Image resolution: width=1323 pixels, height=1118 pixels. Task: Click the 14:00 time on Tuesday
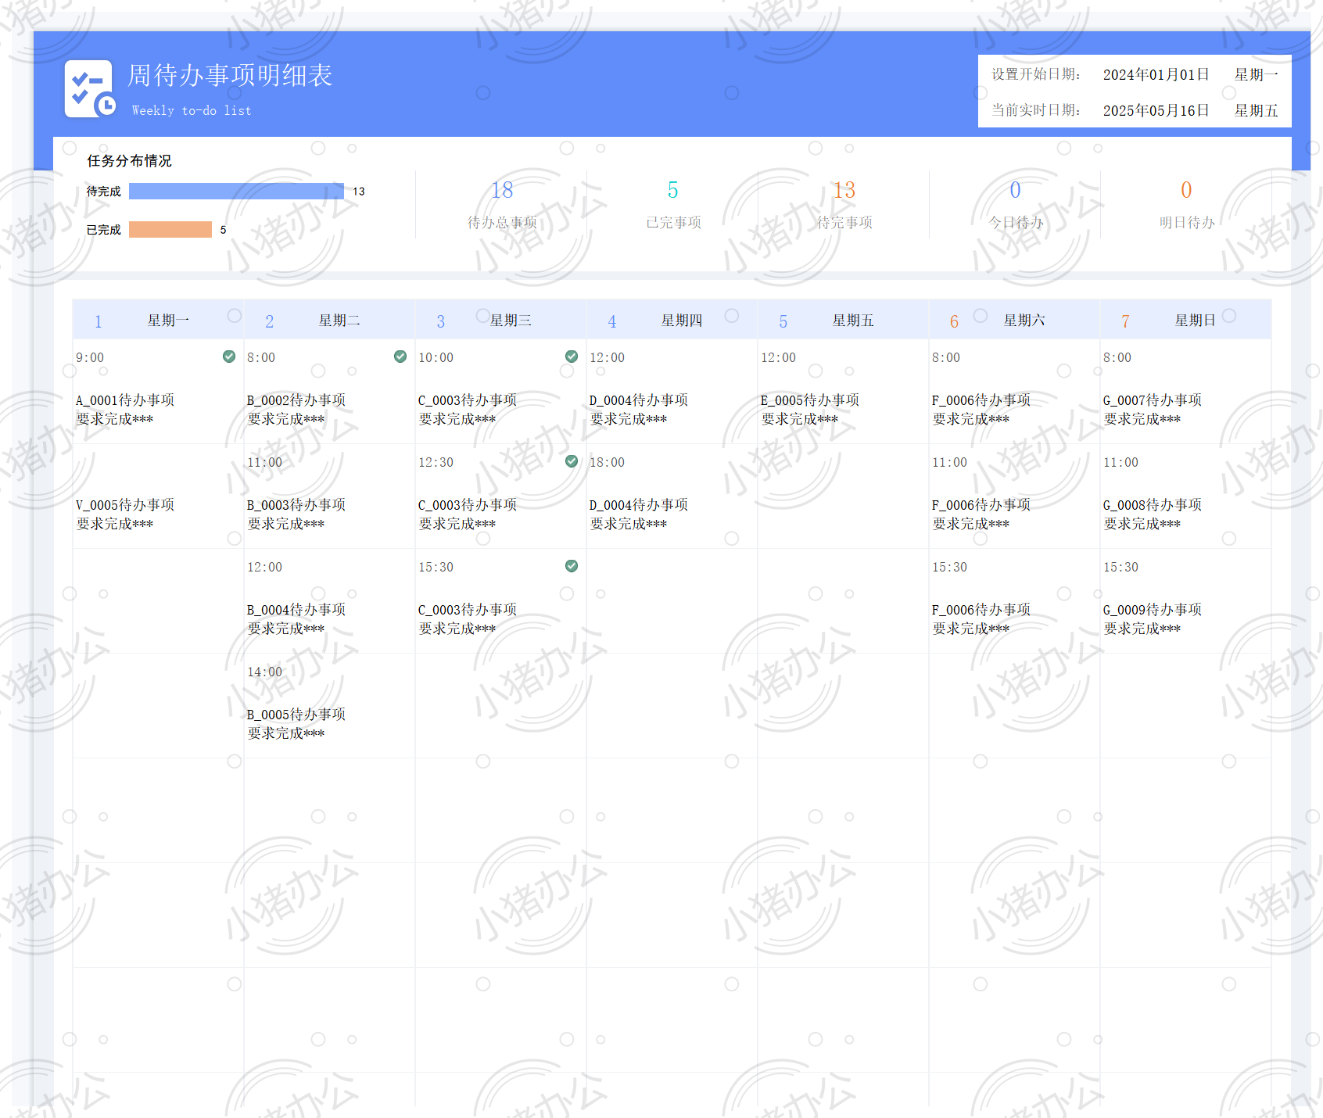tap(265, 672)
